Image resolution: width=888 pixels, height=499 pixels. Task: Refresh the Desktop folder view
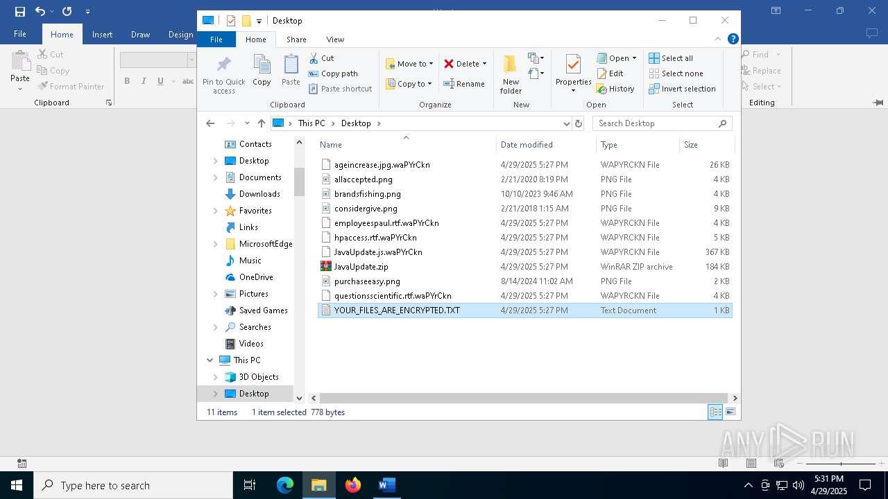coord(579,123)
